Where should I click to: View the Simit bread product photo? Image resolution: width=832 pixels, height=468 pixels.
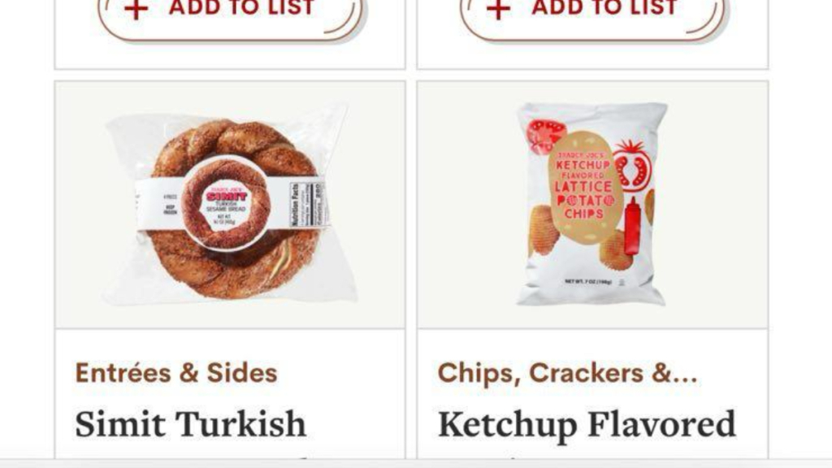[230, 205]
